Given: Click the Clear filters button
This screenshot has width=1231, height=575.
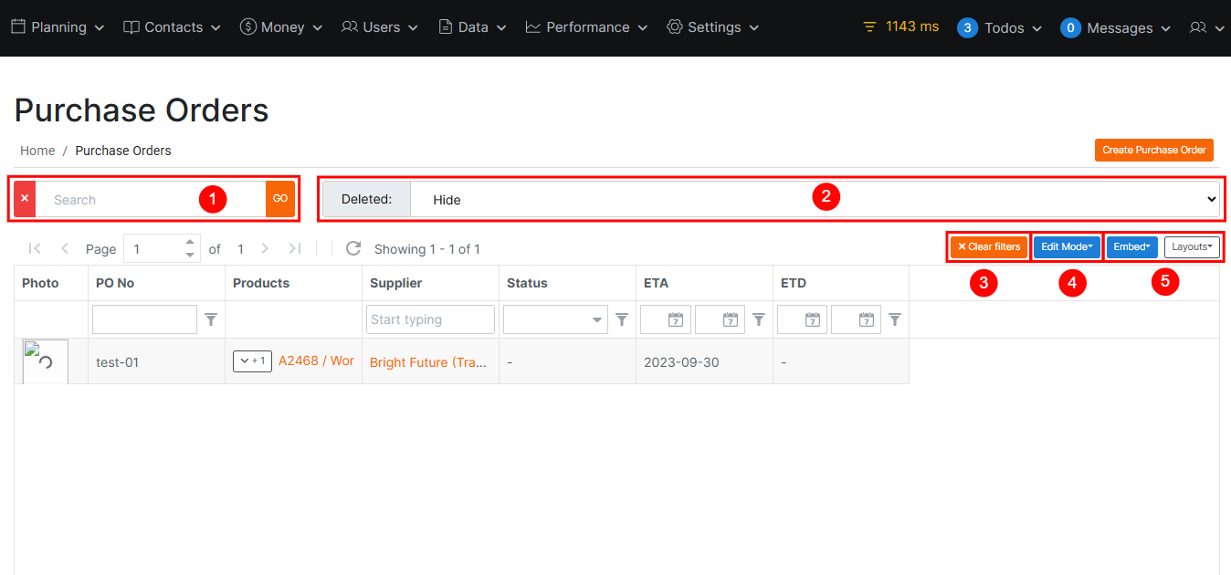Looking at the screenshot, I should pyautogui.click(x=987, y=246).
